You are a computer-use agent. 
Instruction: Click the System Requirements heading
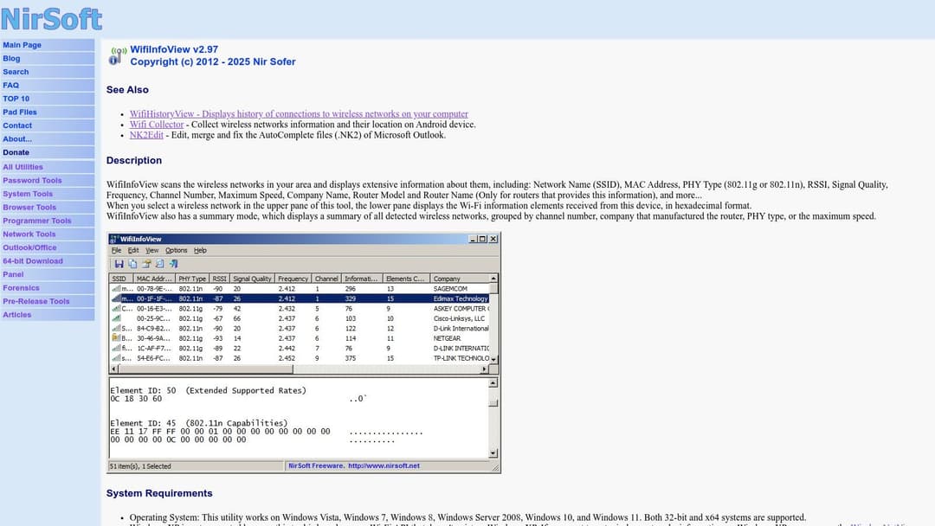pos(159,493)
